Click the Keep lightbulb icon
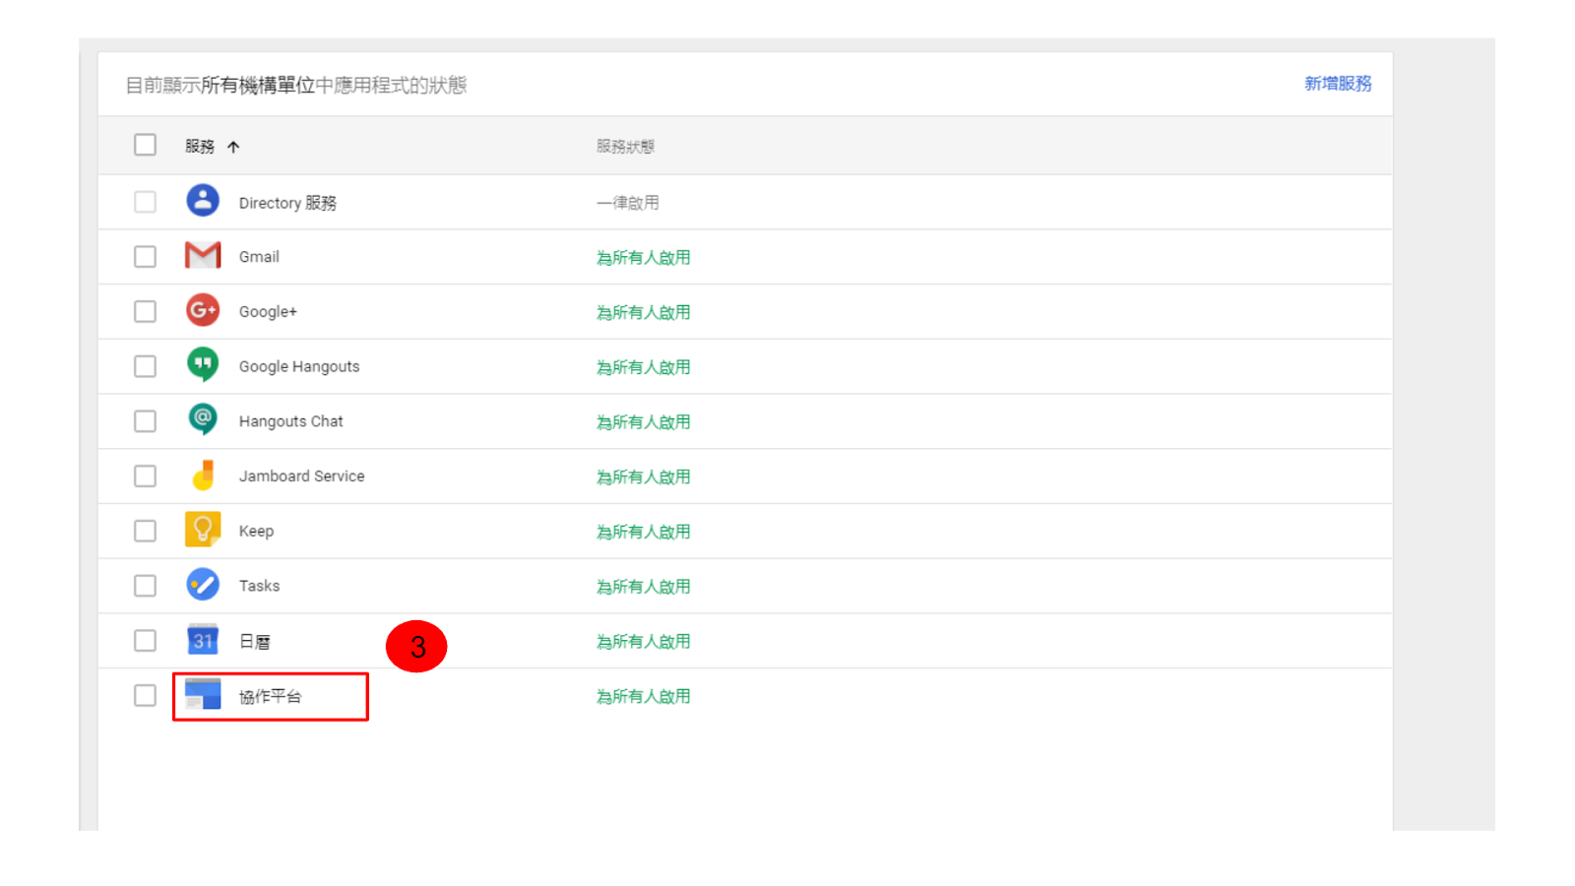This screenshot has height=886, width=1575. [x=203, y=530]
